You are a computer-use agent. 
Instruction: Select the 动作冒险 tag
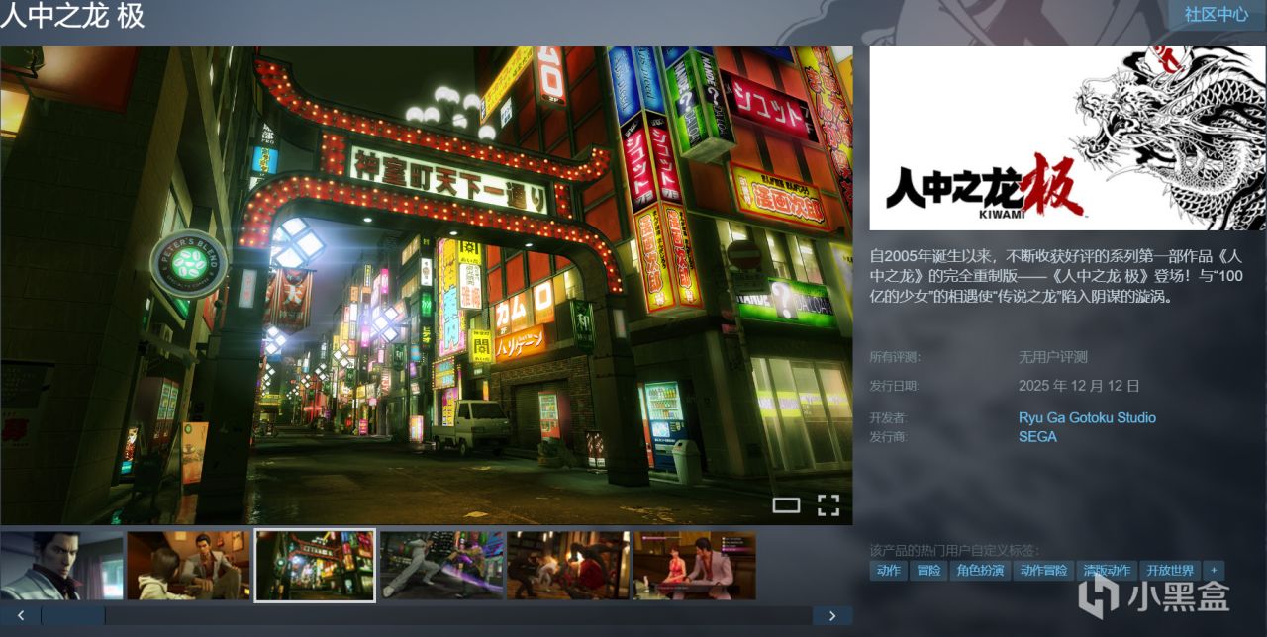click(1043, 571)
